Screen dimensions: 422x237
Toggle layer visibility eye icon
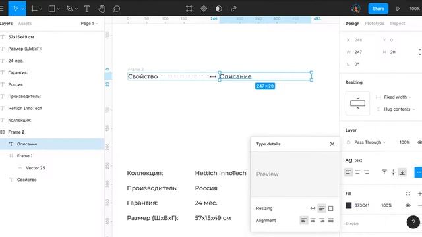point(419,142)
